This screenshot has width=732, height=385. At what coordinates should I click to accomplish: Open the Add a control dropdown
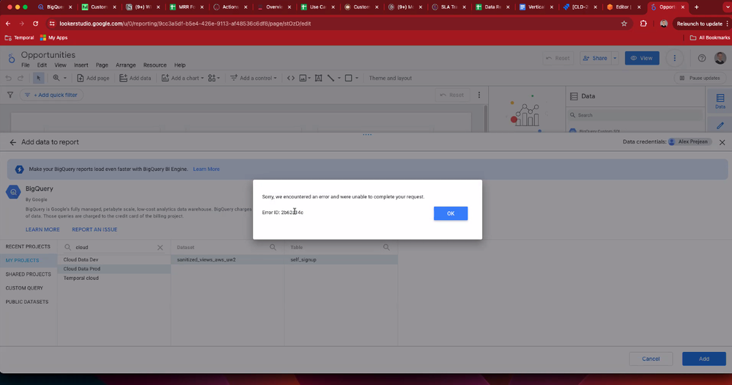click(254, 78)
